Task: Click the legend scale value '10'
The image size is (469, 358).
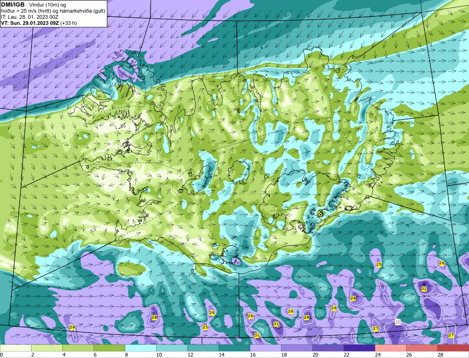Action: pyautogui.click(x=159, y=355)
